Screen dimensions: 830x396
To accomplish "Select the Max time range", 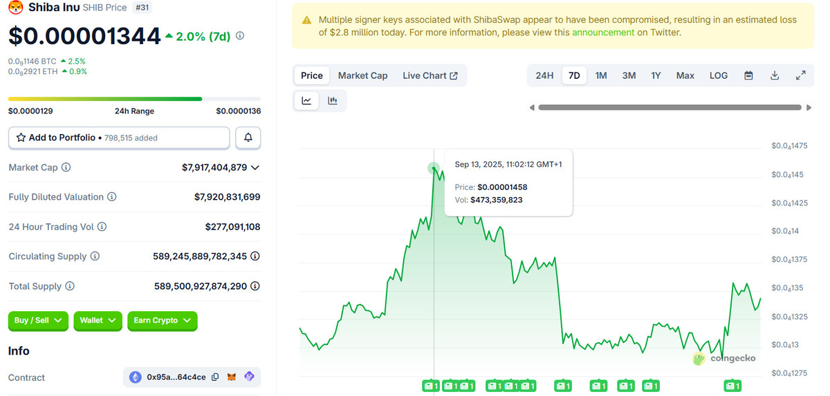I will [685, 75].
